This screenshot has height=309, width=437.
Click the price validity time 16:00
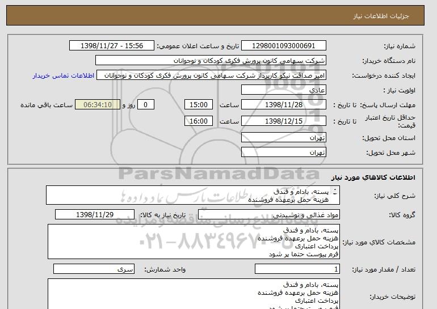click(199, 121)
